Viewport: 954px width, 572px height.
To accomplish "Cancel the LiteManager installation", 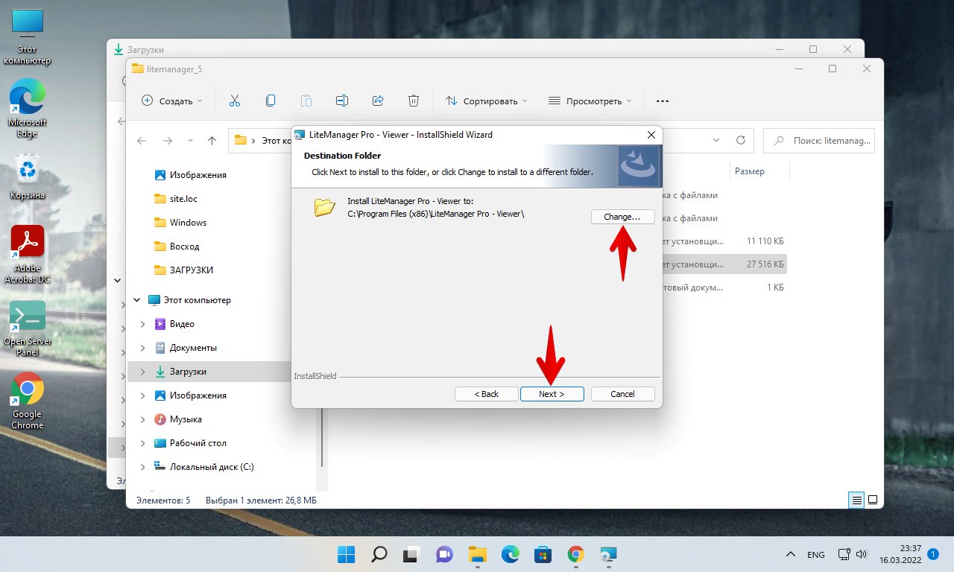I will (622, 394).
